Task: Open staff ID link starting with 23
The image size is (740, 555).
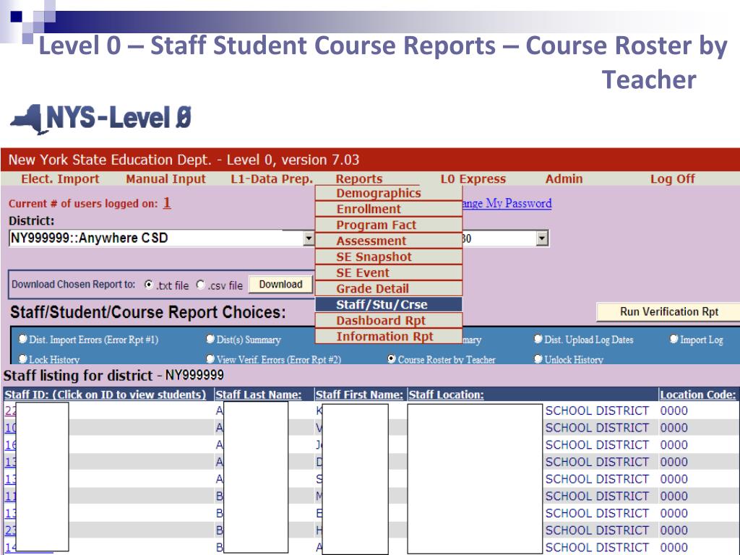Action: point(10,530)
